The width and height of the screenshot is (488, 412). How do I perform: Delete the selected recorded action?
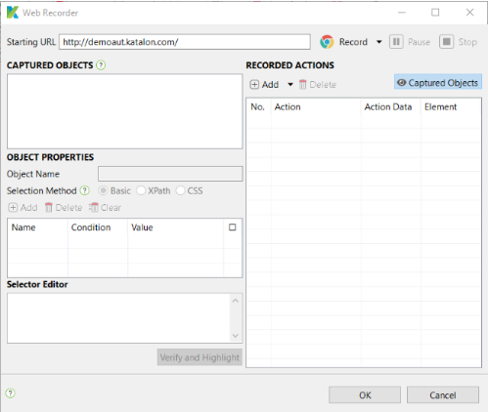318,85
